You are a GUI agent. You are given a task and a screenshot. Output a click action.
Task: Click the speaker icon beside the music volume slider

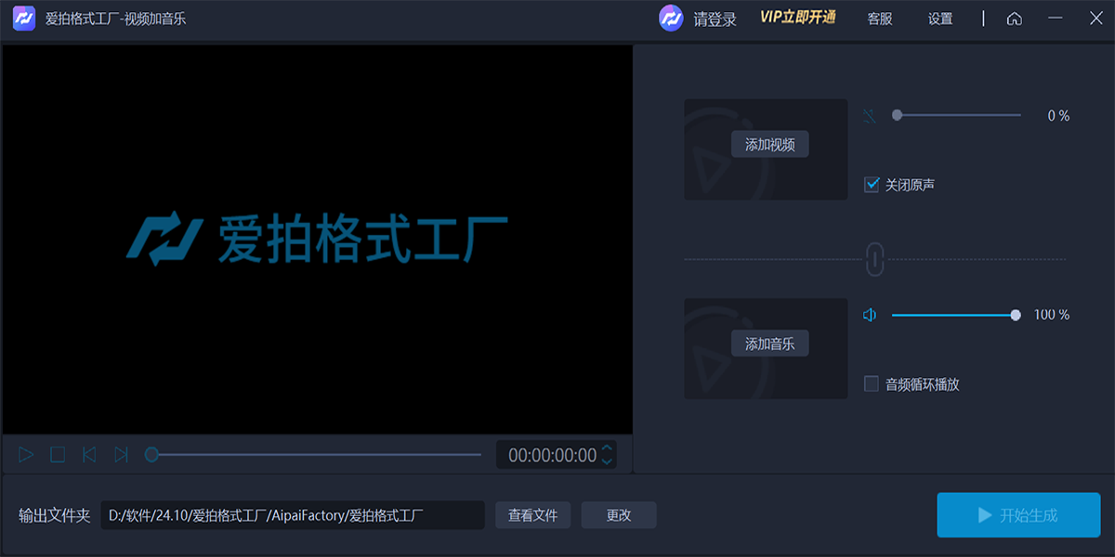coord(870,314)
